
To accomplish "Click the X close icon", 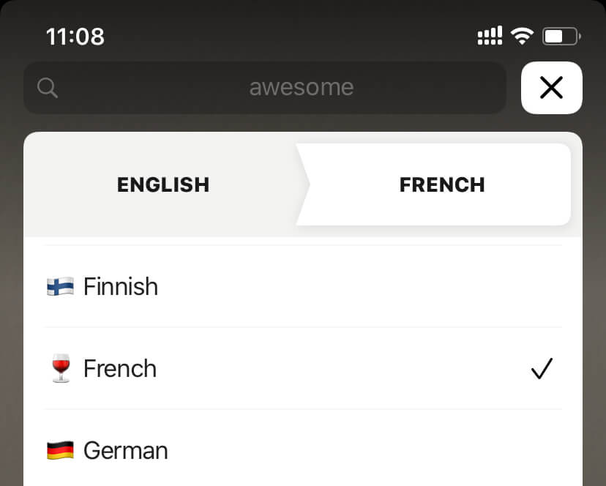I will tap(551, 88).
